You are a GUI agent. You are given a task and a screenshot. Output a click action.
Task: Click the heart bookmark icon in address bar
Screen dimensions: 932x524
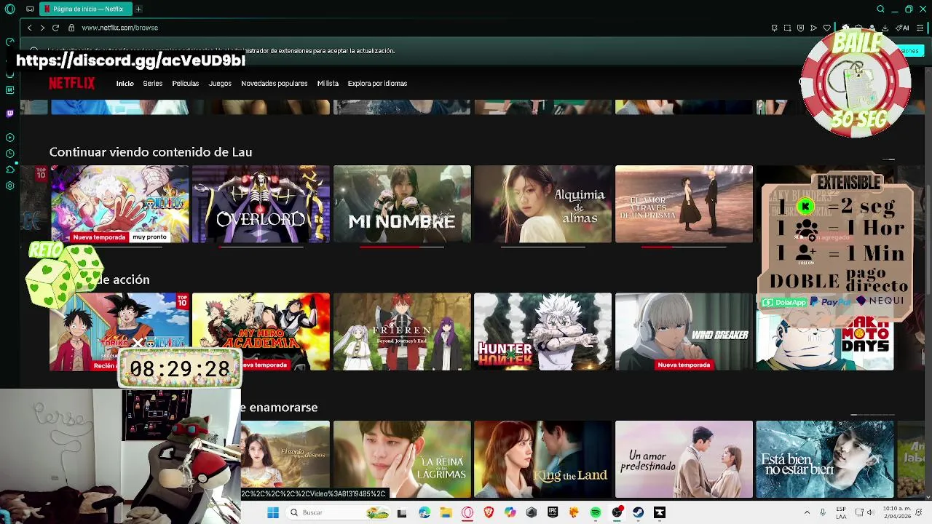click(827, 28)
